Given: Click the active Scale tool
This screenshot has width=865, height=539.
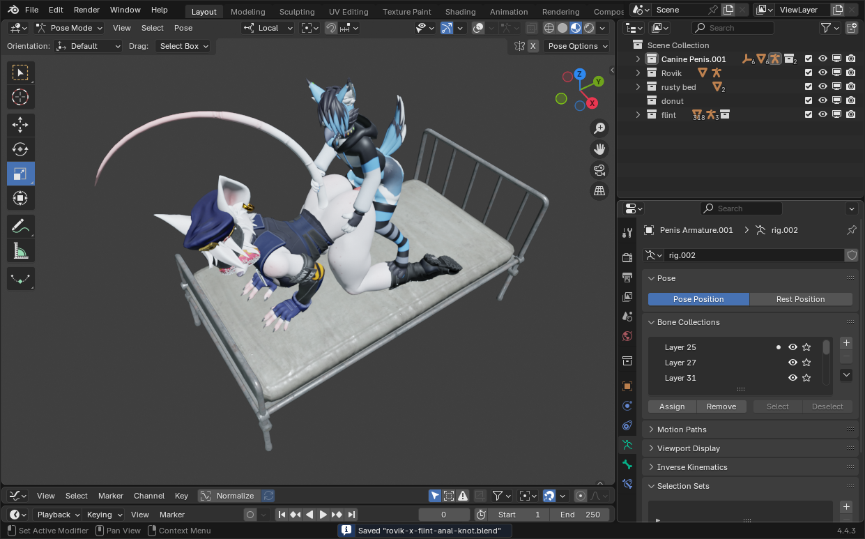Looking at the screenshot, I should (x=20, y=174).
